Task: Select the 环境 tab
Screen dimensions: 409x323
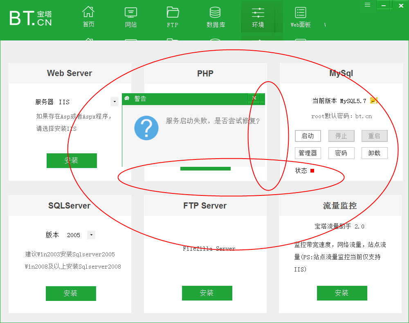Action: [x=258, y=17]
